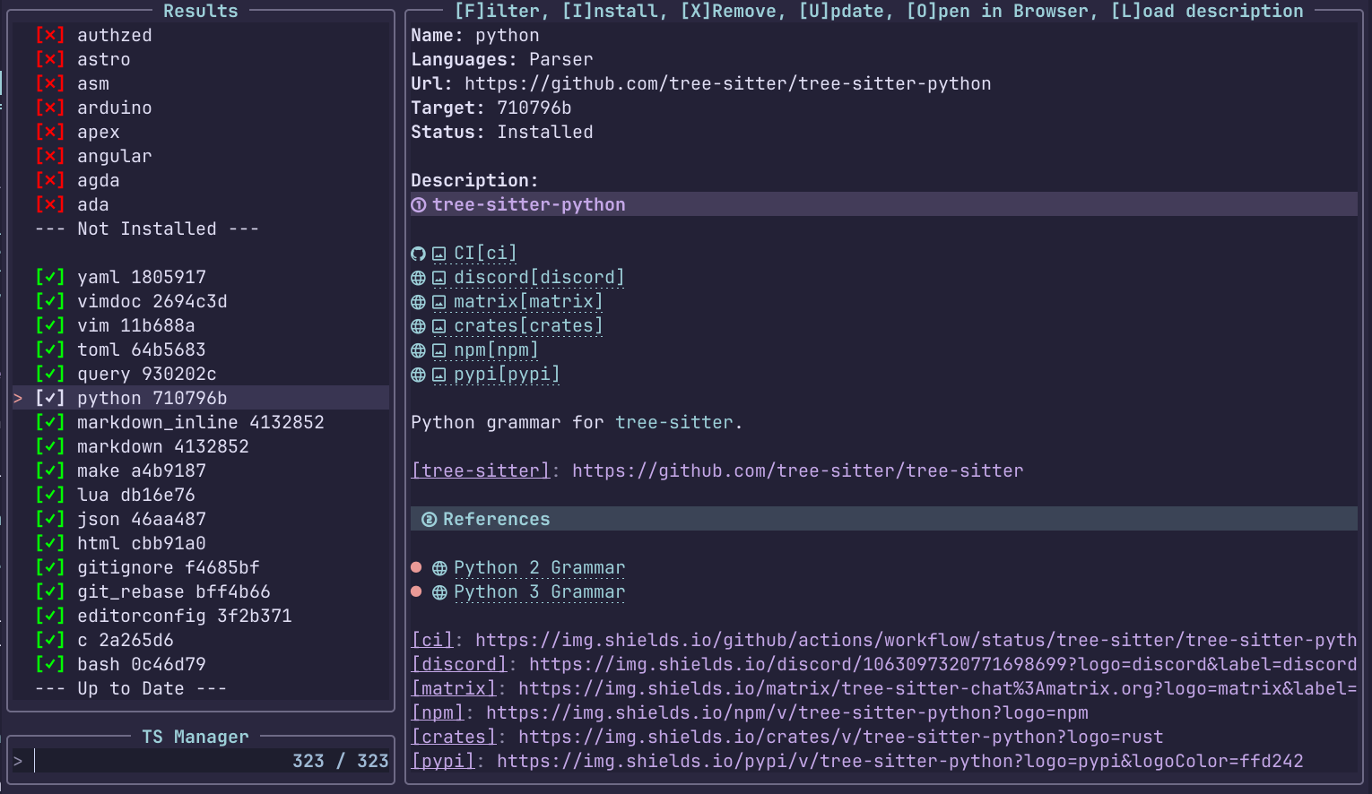Collapse the tree-sitter-python heading section
Image resolution: width=1372 pixels, height=794 pixels.
point(528,205)
